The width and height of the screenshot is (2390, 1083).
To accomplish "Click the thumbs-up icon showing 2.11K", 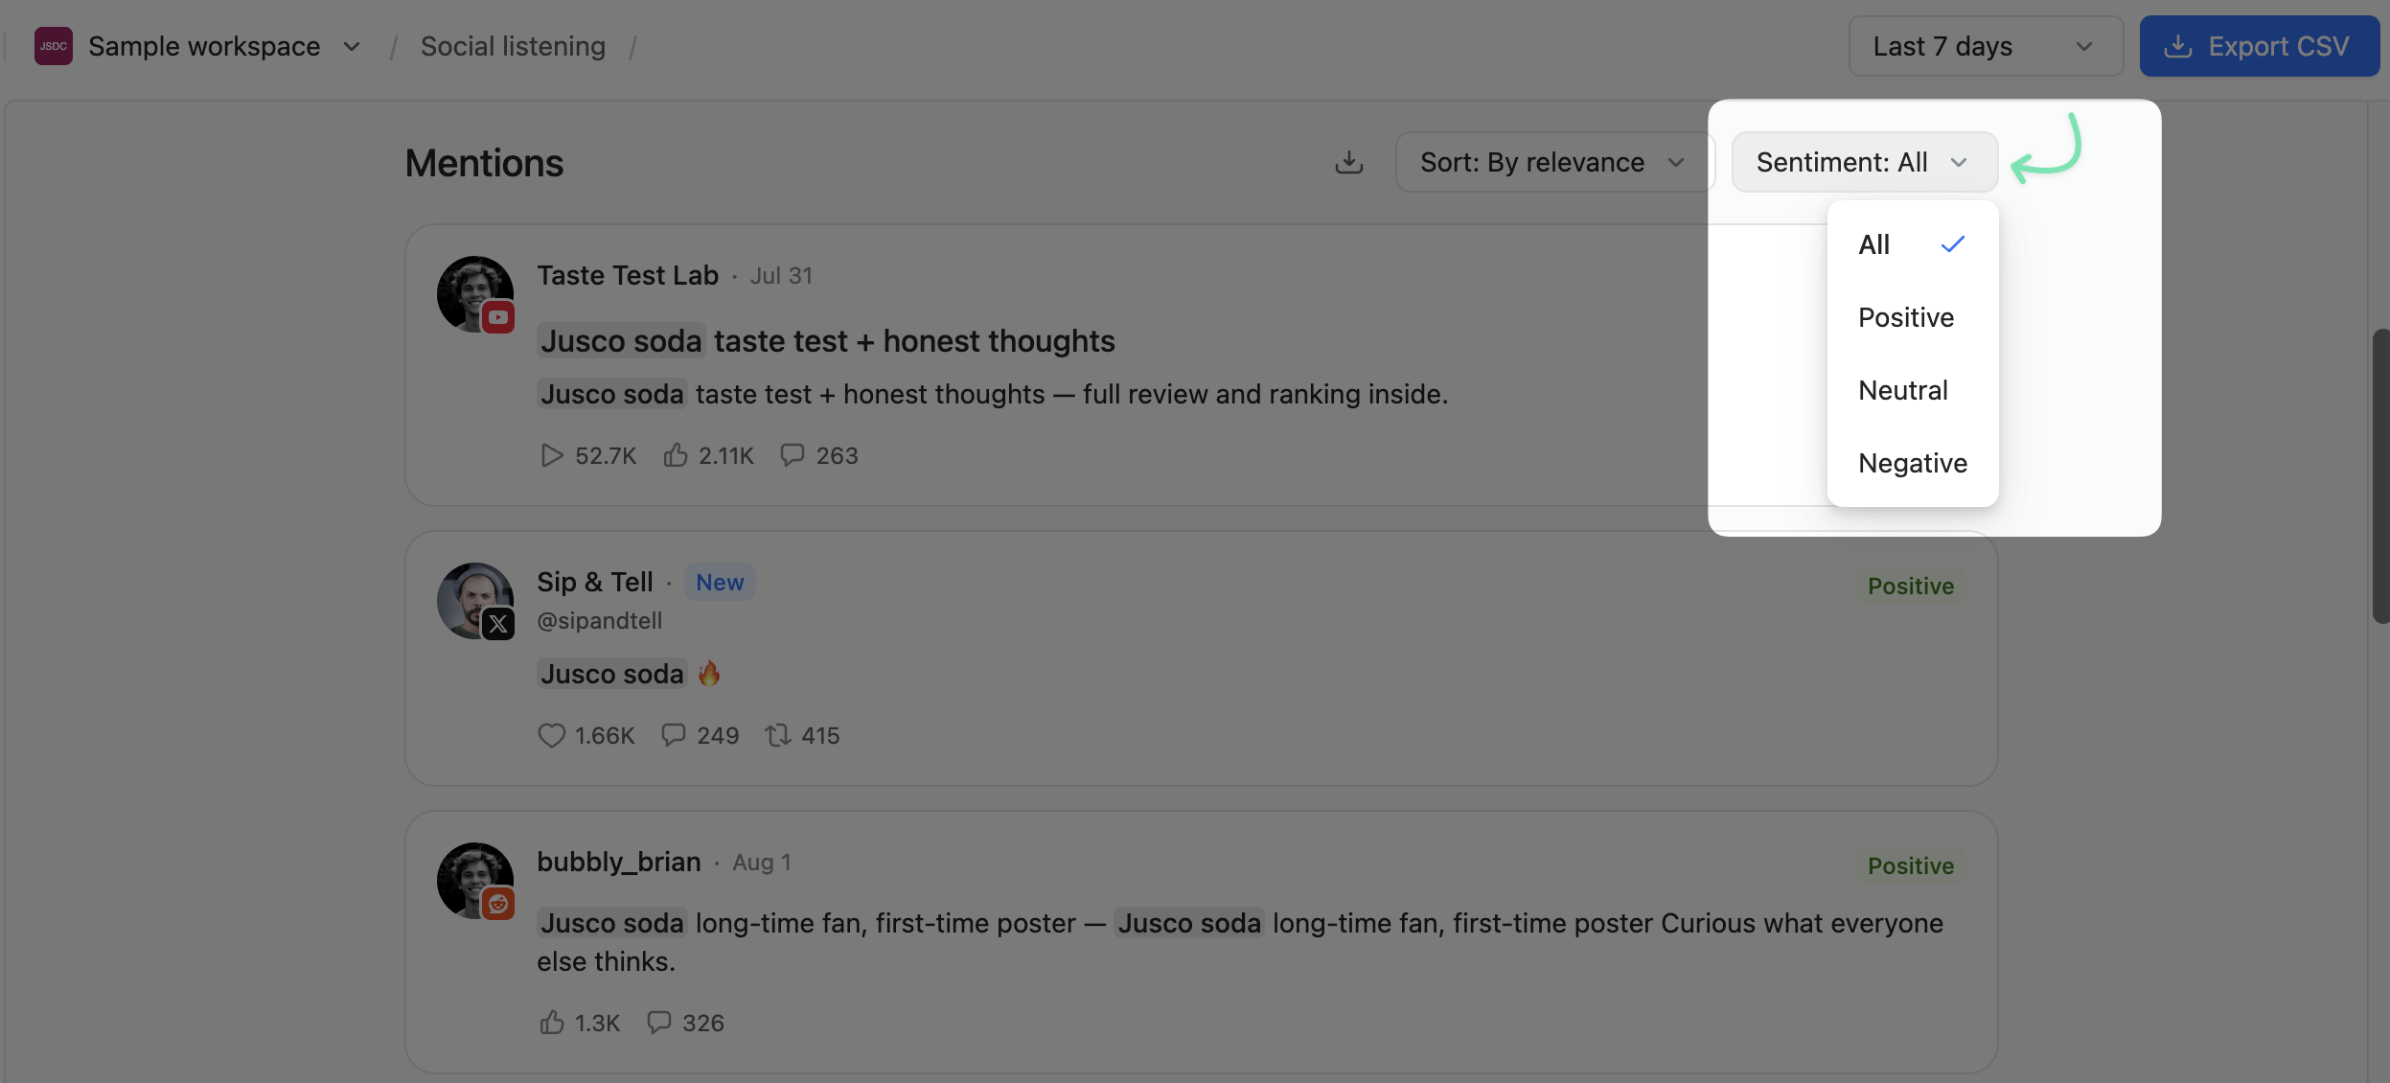I will click(x=676, y=455).
